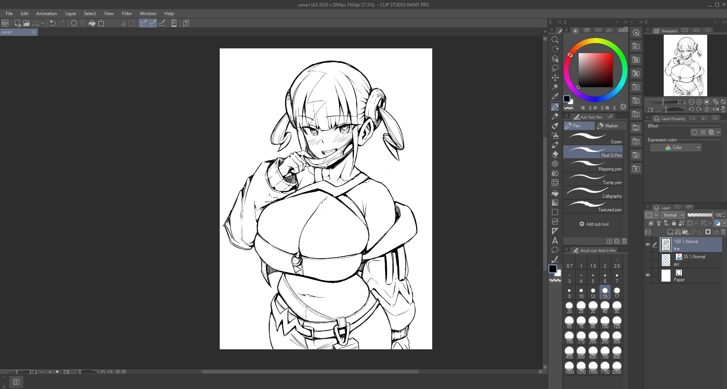The width and height of the screenshot is (727, 389).
Task: Activate the Eyedropper tool
Action: [x=555, y=96]
